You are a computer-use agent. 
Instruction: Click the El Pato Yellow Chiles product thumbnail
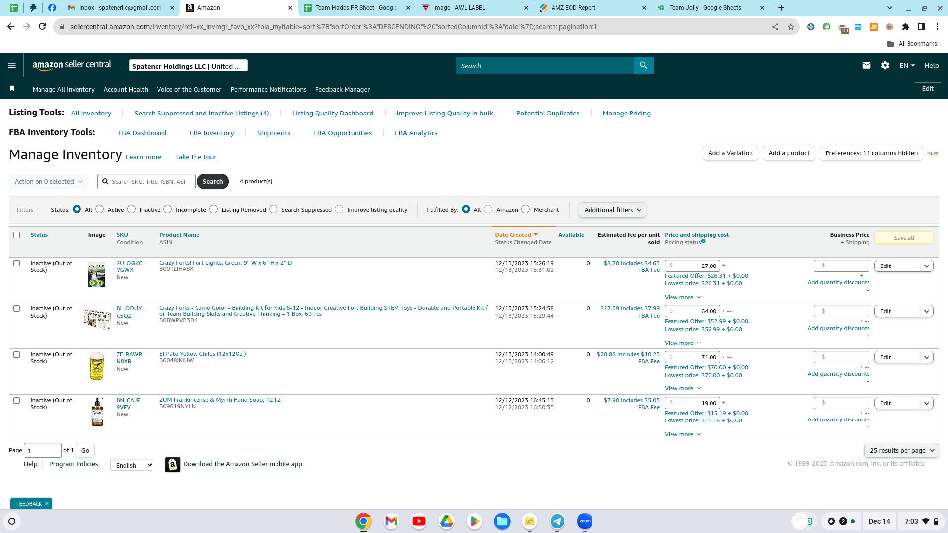pyautogui.click(x=97, y=366)
